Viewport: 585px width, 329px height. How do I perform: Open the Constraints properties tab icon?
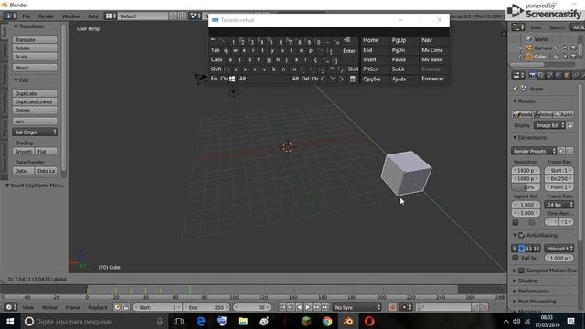click(576, 75)
